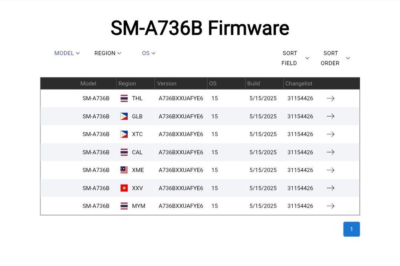This screenshot has width=400, height=266.
Task: Select the XXV region code
Action: [x=137, y=188]
